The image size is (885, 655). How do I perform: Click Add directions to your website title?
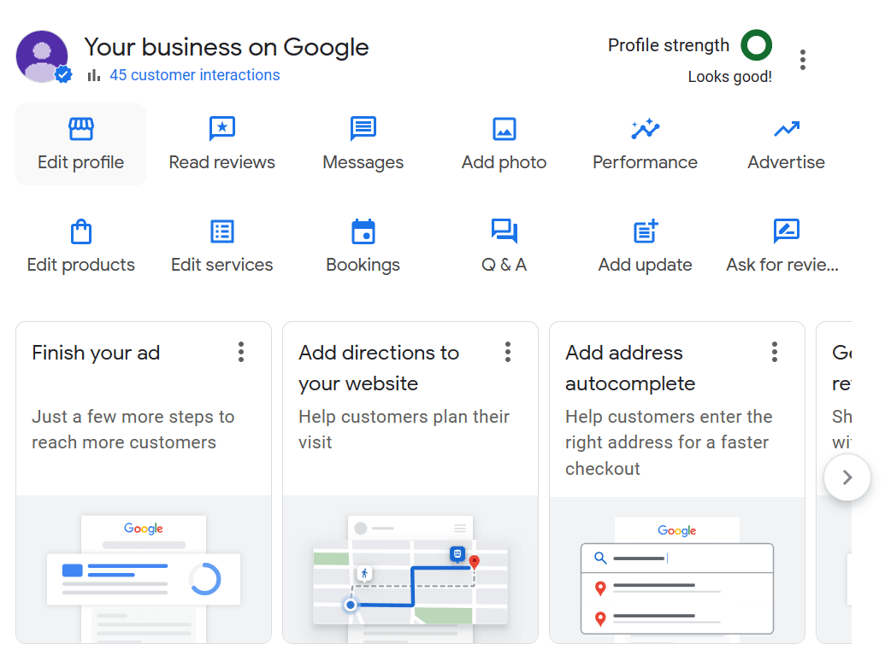point(379,368)
